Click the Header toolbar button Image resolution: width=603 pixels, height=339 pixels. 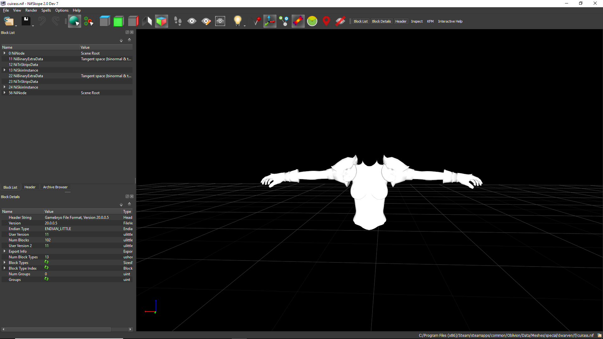click(401, 21)
